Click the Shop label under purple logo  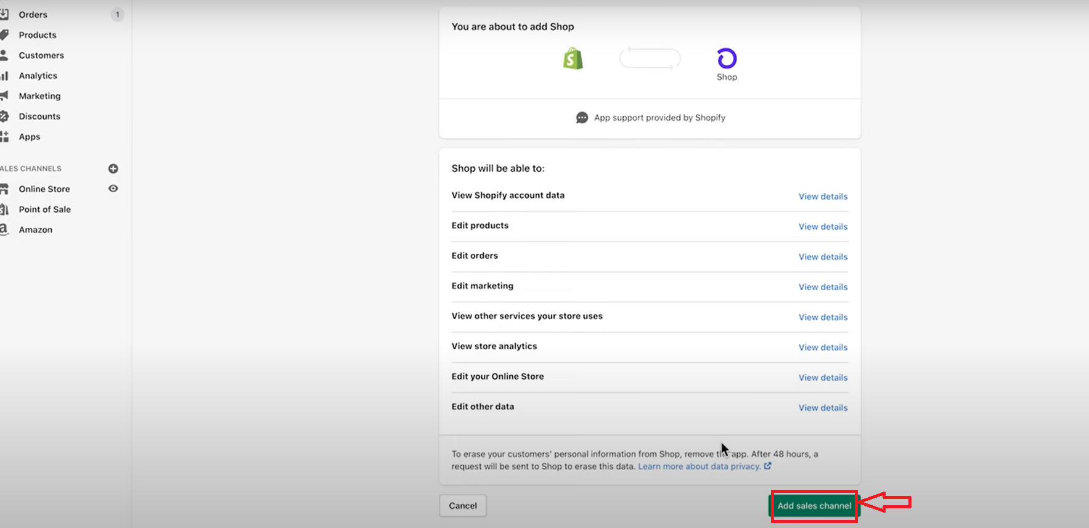coord(727,77)
